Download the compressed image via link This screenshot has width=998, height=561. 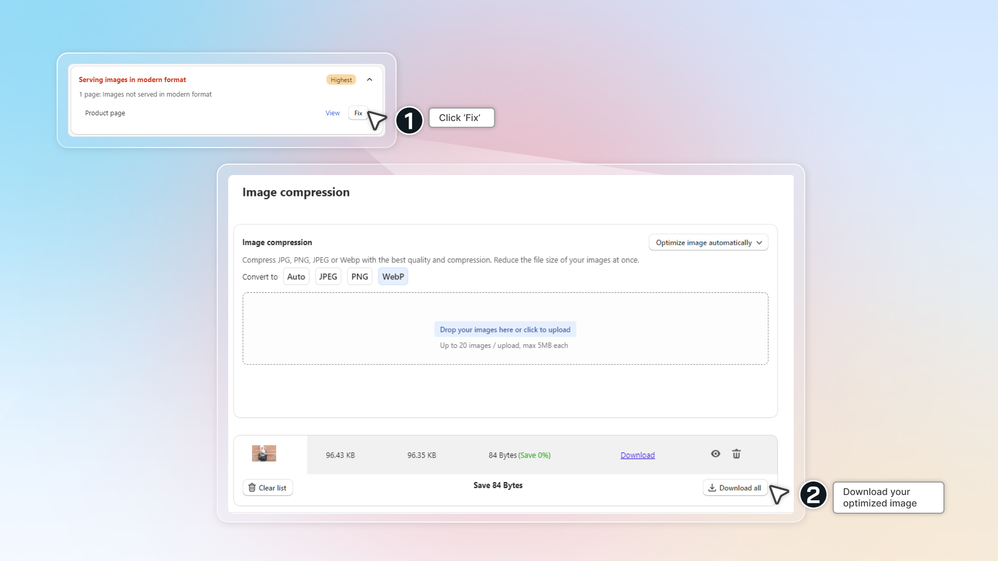pyautogui.click(x=637, y=455)
